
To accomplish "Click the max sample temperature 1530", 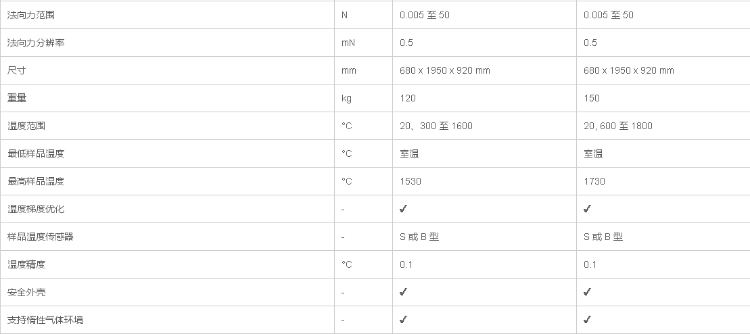I will 411,181.
